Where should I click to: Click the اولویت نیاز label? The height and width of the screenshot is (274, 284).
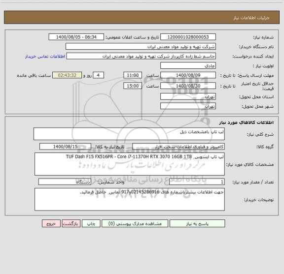pos(263,66)
